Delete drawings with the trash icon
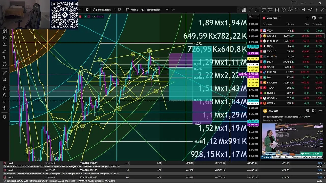 point(4,117)
